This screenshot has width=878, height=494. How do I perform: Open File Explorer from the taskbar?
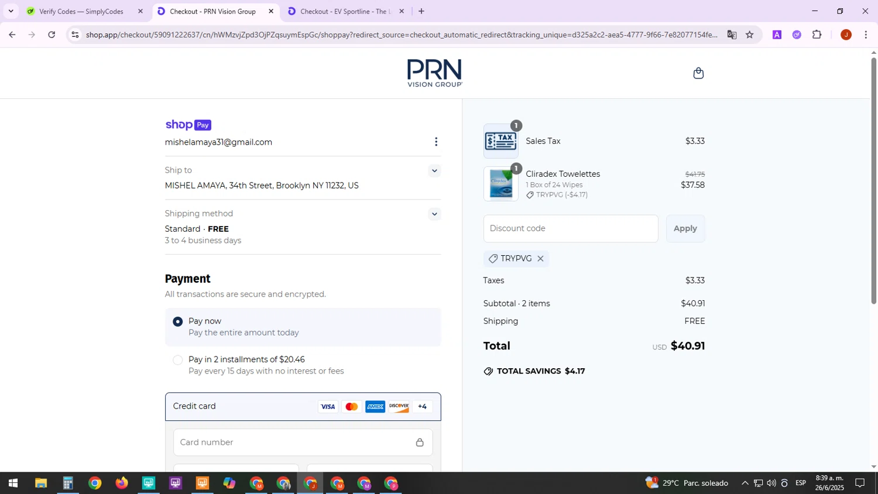pos(40,483)
